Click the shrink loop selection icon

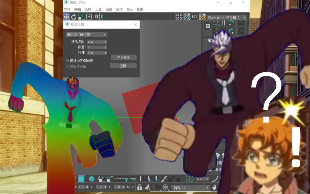click(x=133, y=179)
